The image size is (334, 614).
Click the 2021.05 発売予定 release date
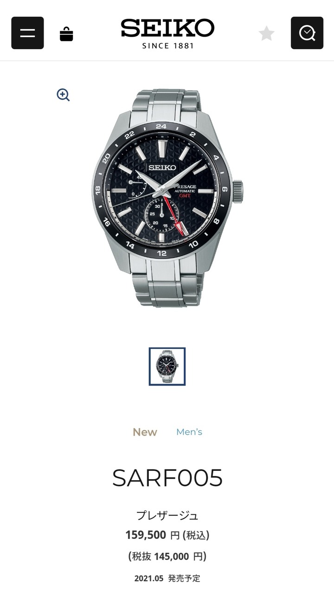167,578
